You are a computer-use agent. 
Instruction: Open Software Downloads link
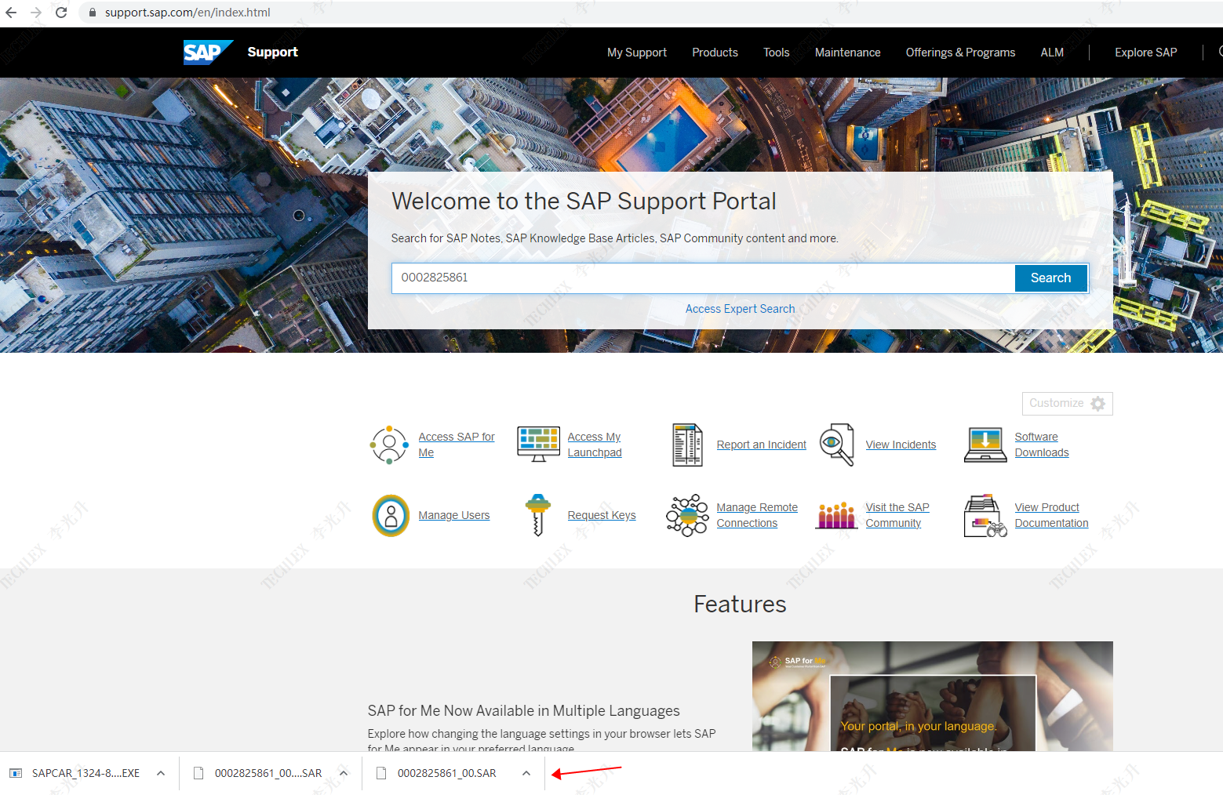pos(1042,445)
